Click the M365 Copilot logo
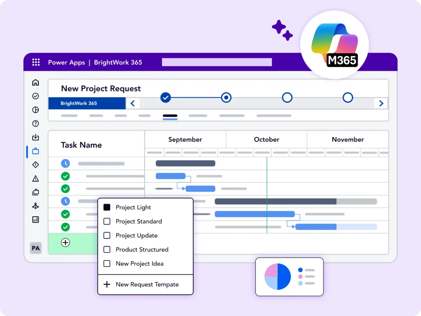The width and height of the screenshot is (421, 316). (x=334, y=44)
